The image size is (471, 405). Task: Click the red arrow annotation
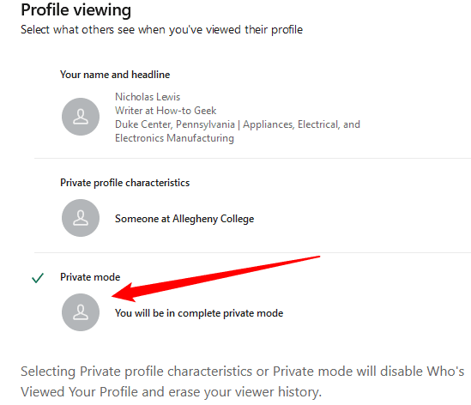pos(215,279)
